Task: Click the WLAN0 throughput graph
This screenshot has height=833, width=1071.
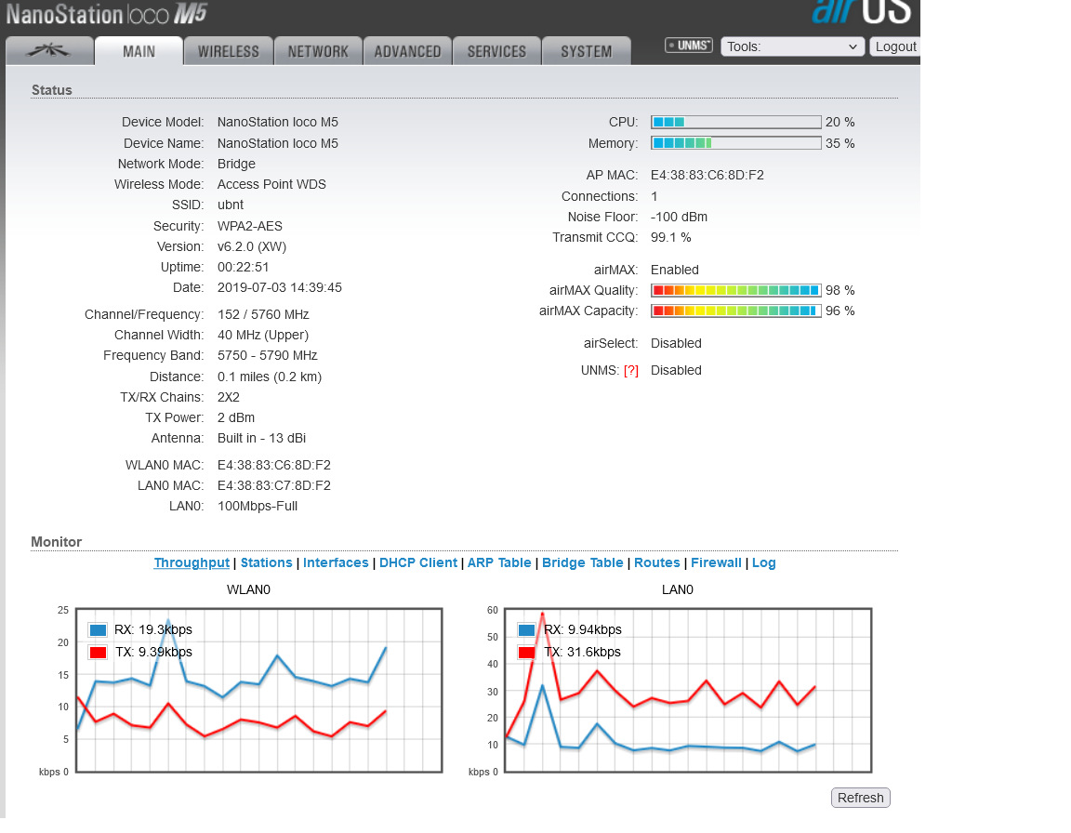Action: [258, 691]
